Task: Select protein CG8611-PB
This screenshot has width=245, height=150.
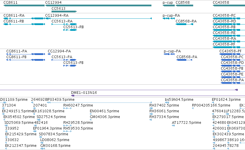Action: [26, 60]
